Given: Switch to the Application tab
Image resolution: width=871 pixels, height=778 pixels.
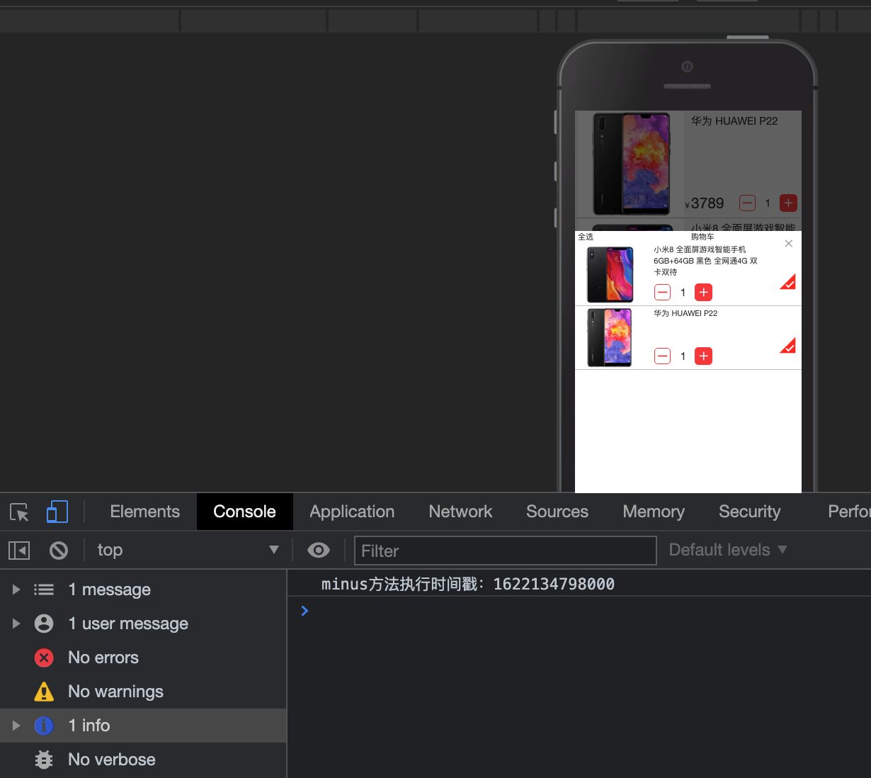Looking at the screenshot, I should [x=352, y=512].
